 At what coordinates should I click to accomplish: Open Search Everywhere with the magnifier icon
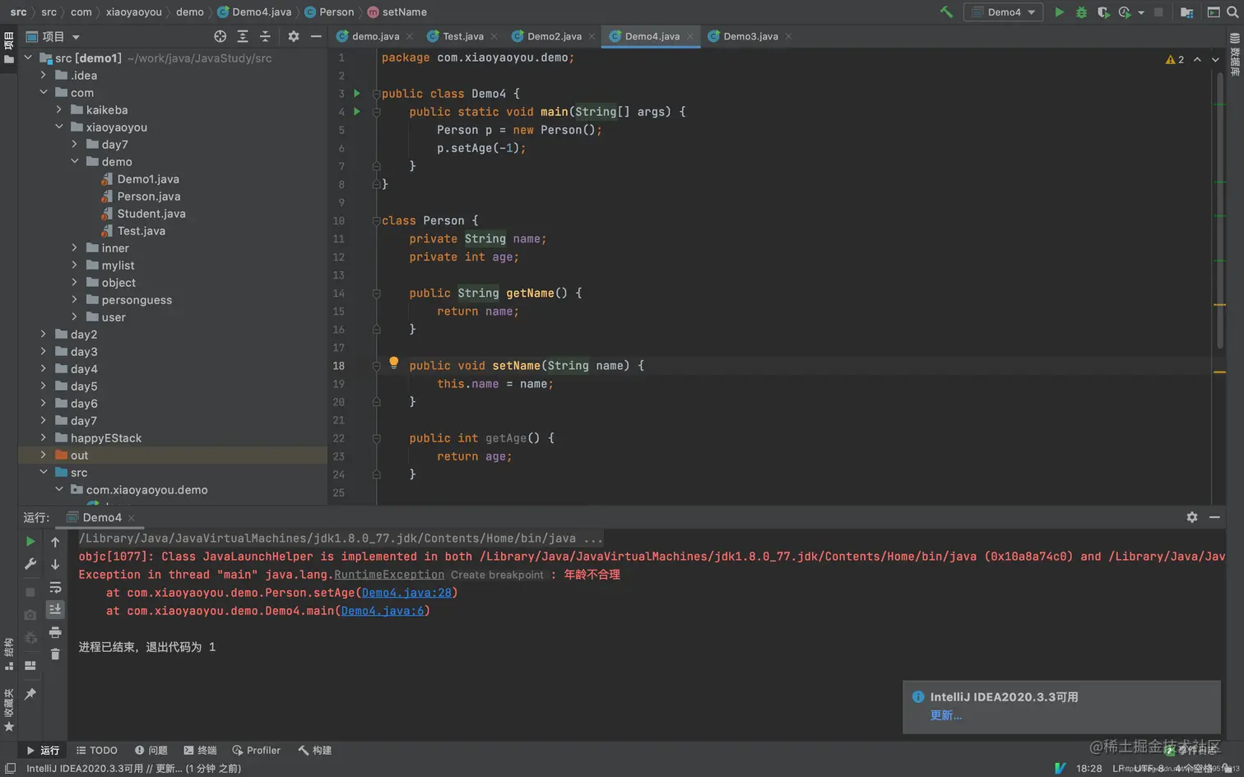[1232, 12]
